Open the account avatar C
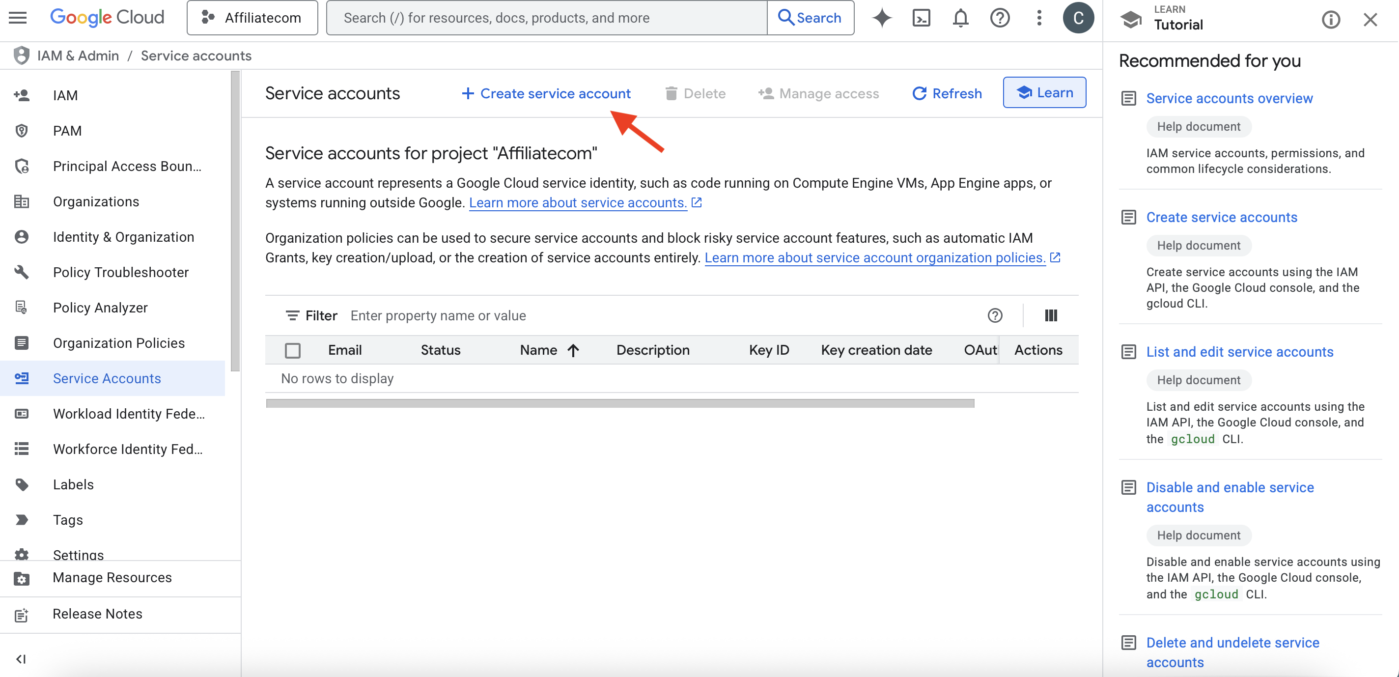The image size is (1399, 677). pos(1078,18)
